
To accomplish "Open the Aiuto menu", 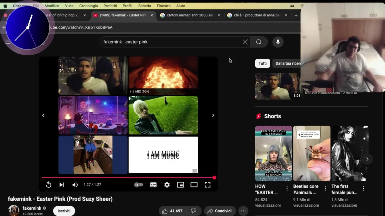I will pyautogui.click(x=181, y=6).
